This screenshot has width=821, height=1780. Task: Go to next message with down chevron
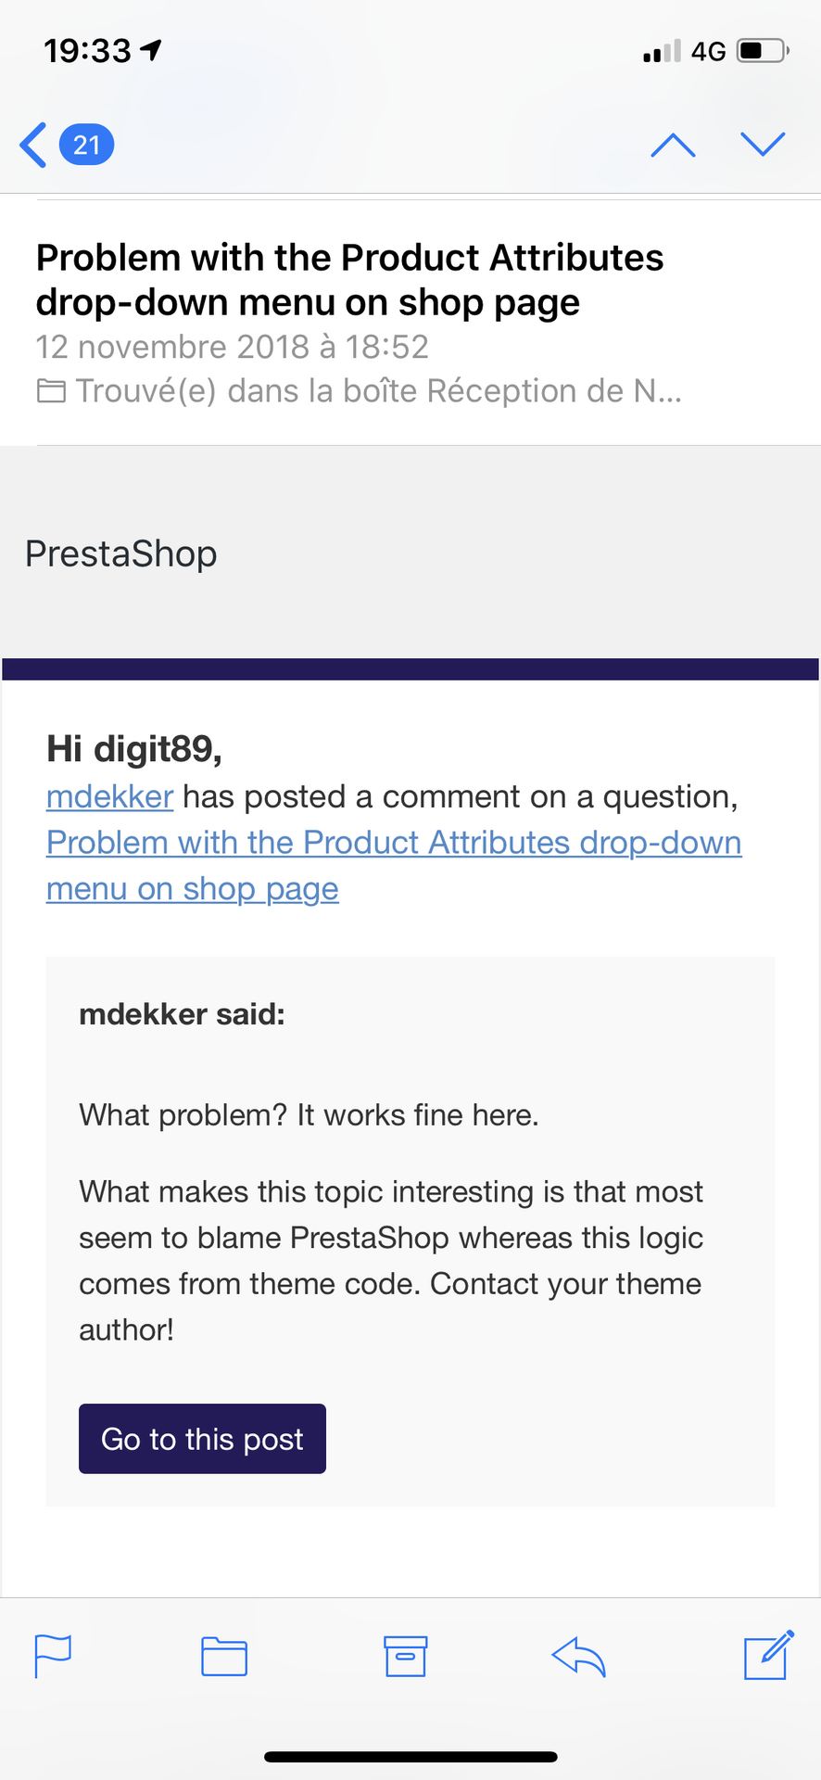(763, 144)
